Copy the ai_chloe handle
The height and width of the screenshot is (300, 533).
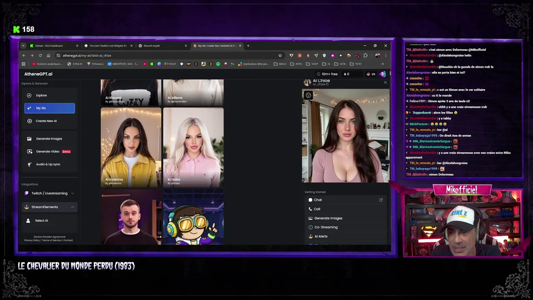pyautogui.click(x=327, y=84)
